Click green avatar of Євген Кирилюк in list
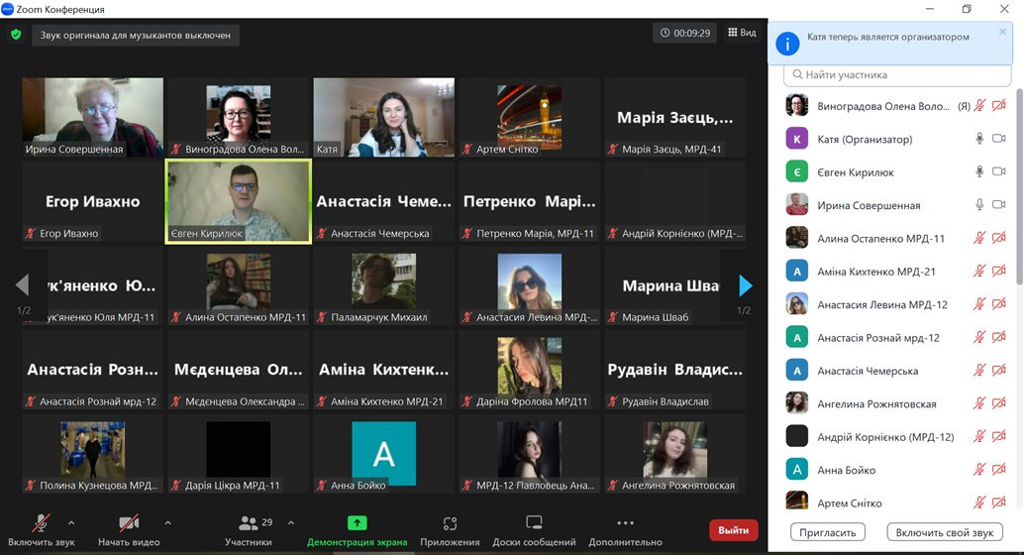 pyautogui.click(x=797, y=171)
